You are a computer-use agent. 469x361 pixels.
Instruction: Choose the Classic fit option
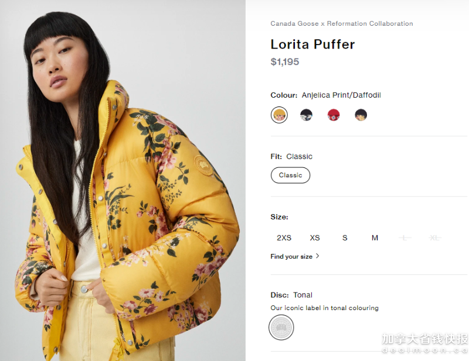click(x=290, y=176)
